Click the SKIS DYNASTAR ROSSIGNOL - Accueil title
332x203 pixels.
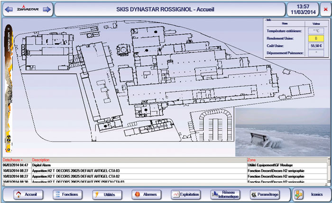pos(166,10)
